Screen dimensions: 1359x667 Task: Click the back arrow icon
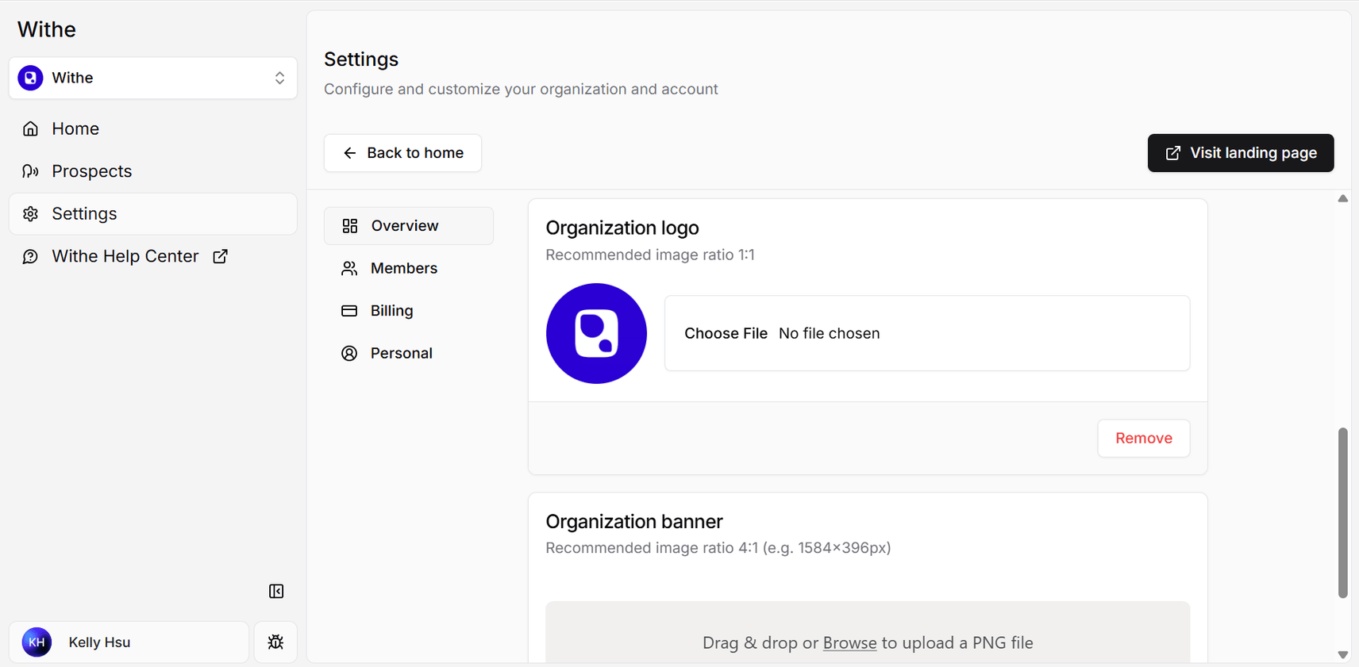(x=350, y=153)
